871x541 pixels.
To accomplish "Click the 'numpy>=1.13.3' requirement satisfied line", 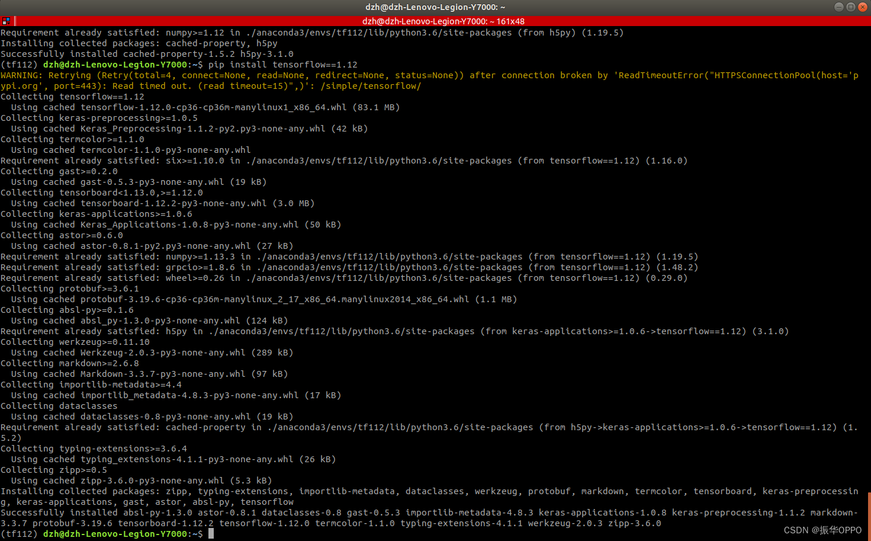I will [349, 257].
